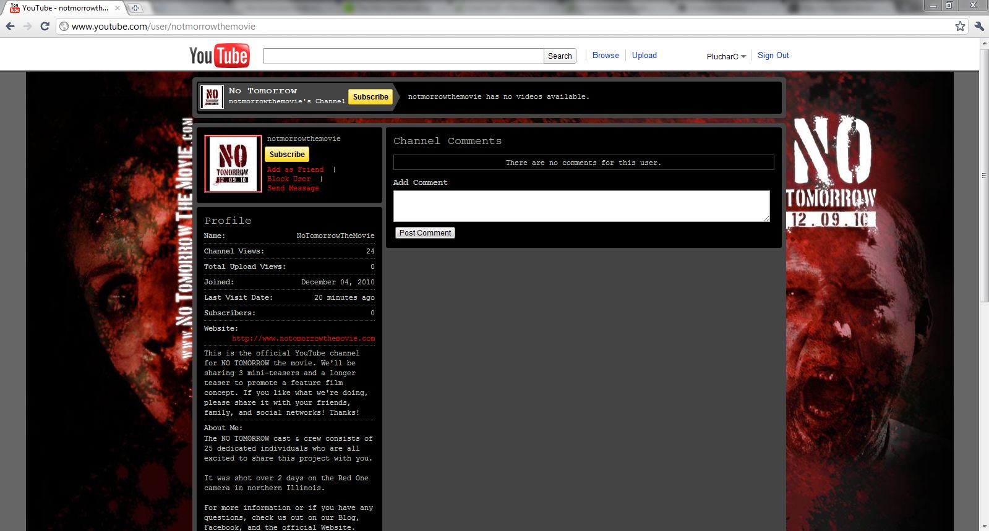Click the vertical scrollbar thumb
The image size is (989, 531).
[x=984, y=176]
